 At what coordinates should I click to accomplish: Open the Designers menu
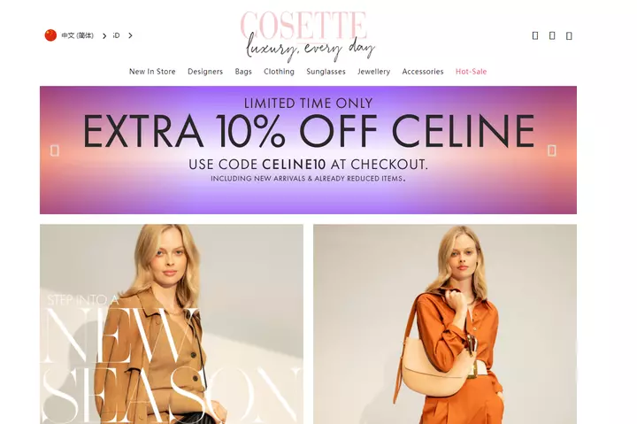pos(205,72)
